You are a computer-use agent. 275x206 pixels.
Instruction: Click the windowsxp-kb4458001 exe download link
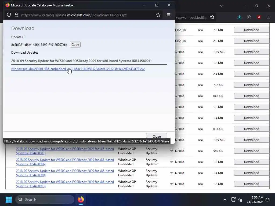pos(78,69)
